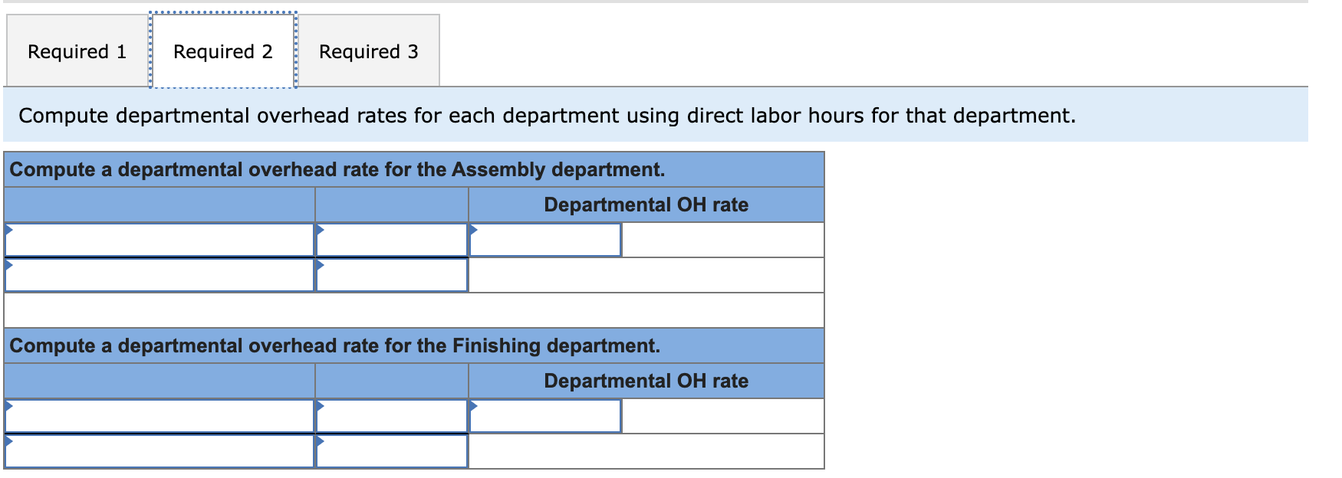Open first-row middle dropdown in Assembly table
The width and height of the screenshot is (1342, 478).
coord(391,240)
